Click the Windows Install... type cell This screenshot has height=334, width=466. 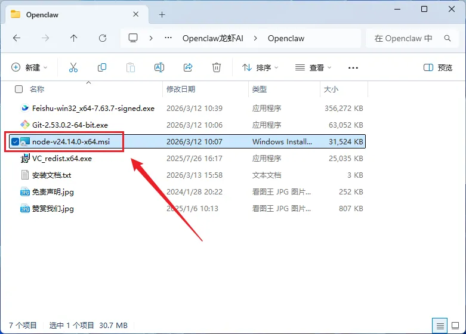click(282, 142)
